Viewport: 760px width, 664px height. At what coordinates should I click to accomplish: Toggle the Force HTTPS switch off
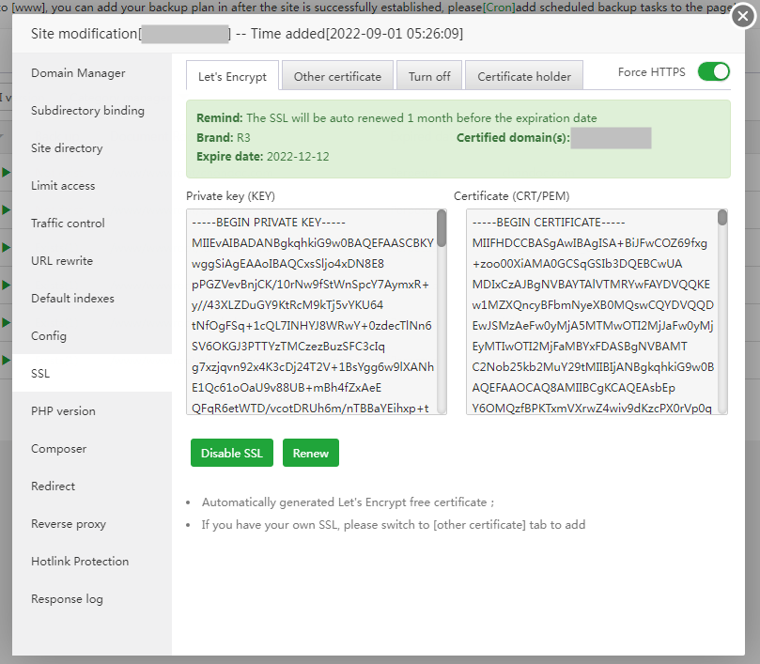713,69
